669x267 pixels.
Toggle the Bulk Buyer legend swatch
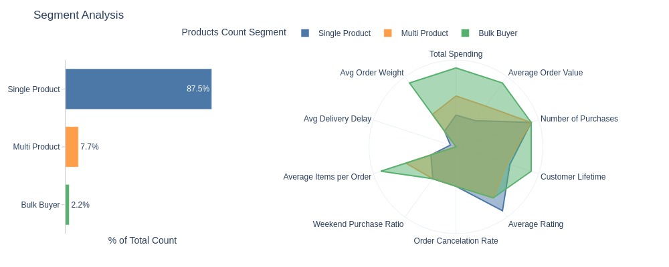(x=465, y=33)
